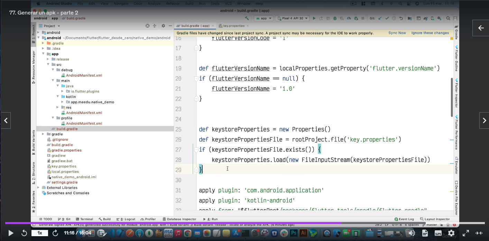Mute the video volume speaker
The image size is (489, 241).
click(412, 233)
